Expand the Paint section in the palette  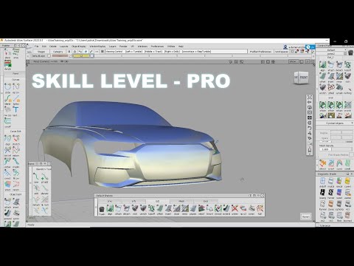click(15, 73)
